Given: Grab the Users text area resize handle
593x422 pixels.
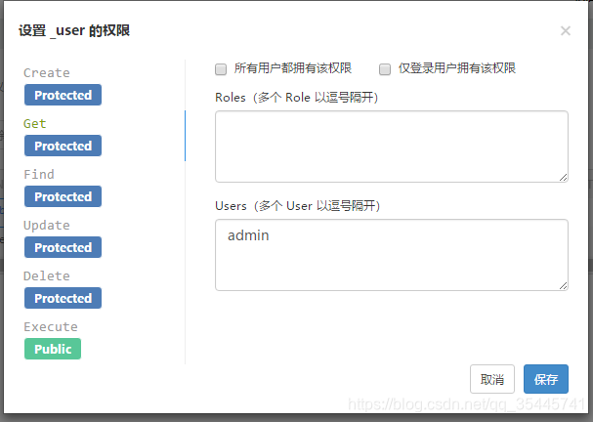Looking at the screenshot, I should [563, 286].
